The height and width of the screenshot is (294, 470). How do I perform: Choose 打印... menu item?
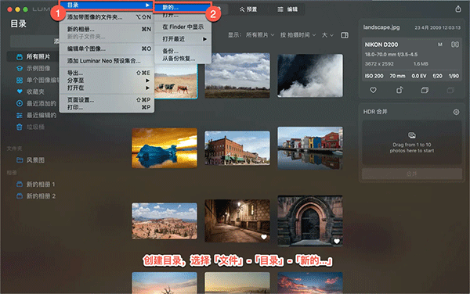click(107, 107)
